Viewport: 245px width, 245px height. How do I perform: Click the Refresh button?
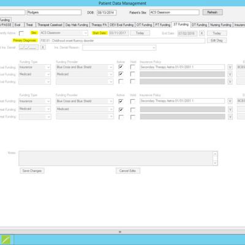[x=213, y=12]
